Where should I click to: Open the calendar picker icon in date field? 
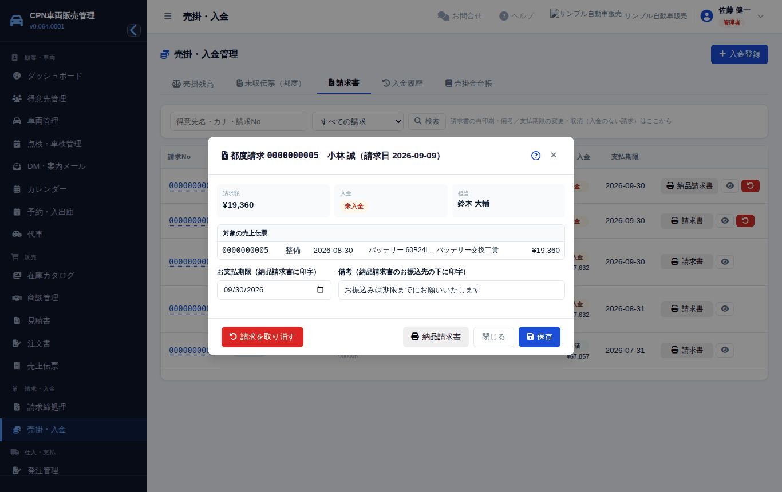tap(320, 289)
